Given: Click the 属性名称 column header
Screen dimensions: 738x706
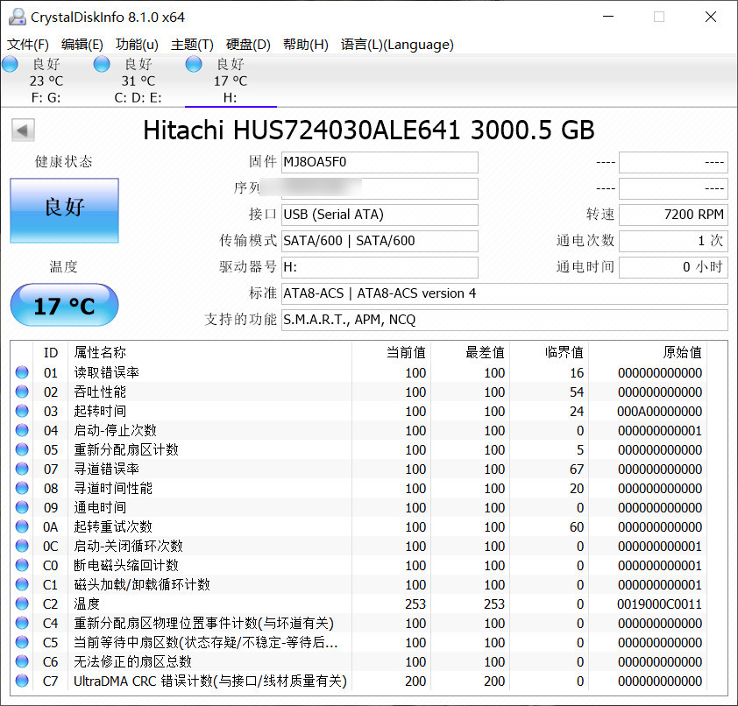Looking at the screenshot, I should pos(100,352).
